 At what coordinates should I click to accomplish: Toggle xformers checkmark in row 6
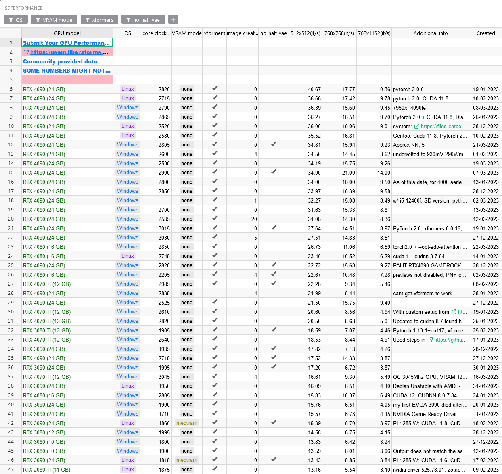[215, 89]
